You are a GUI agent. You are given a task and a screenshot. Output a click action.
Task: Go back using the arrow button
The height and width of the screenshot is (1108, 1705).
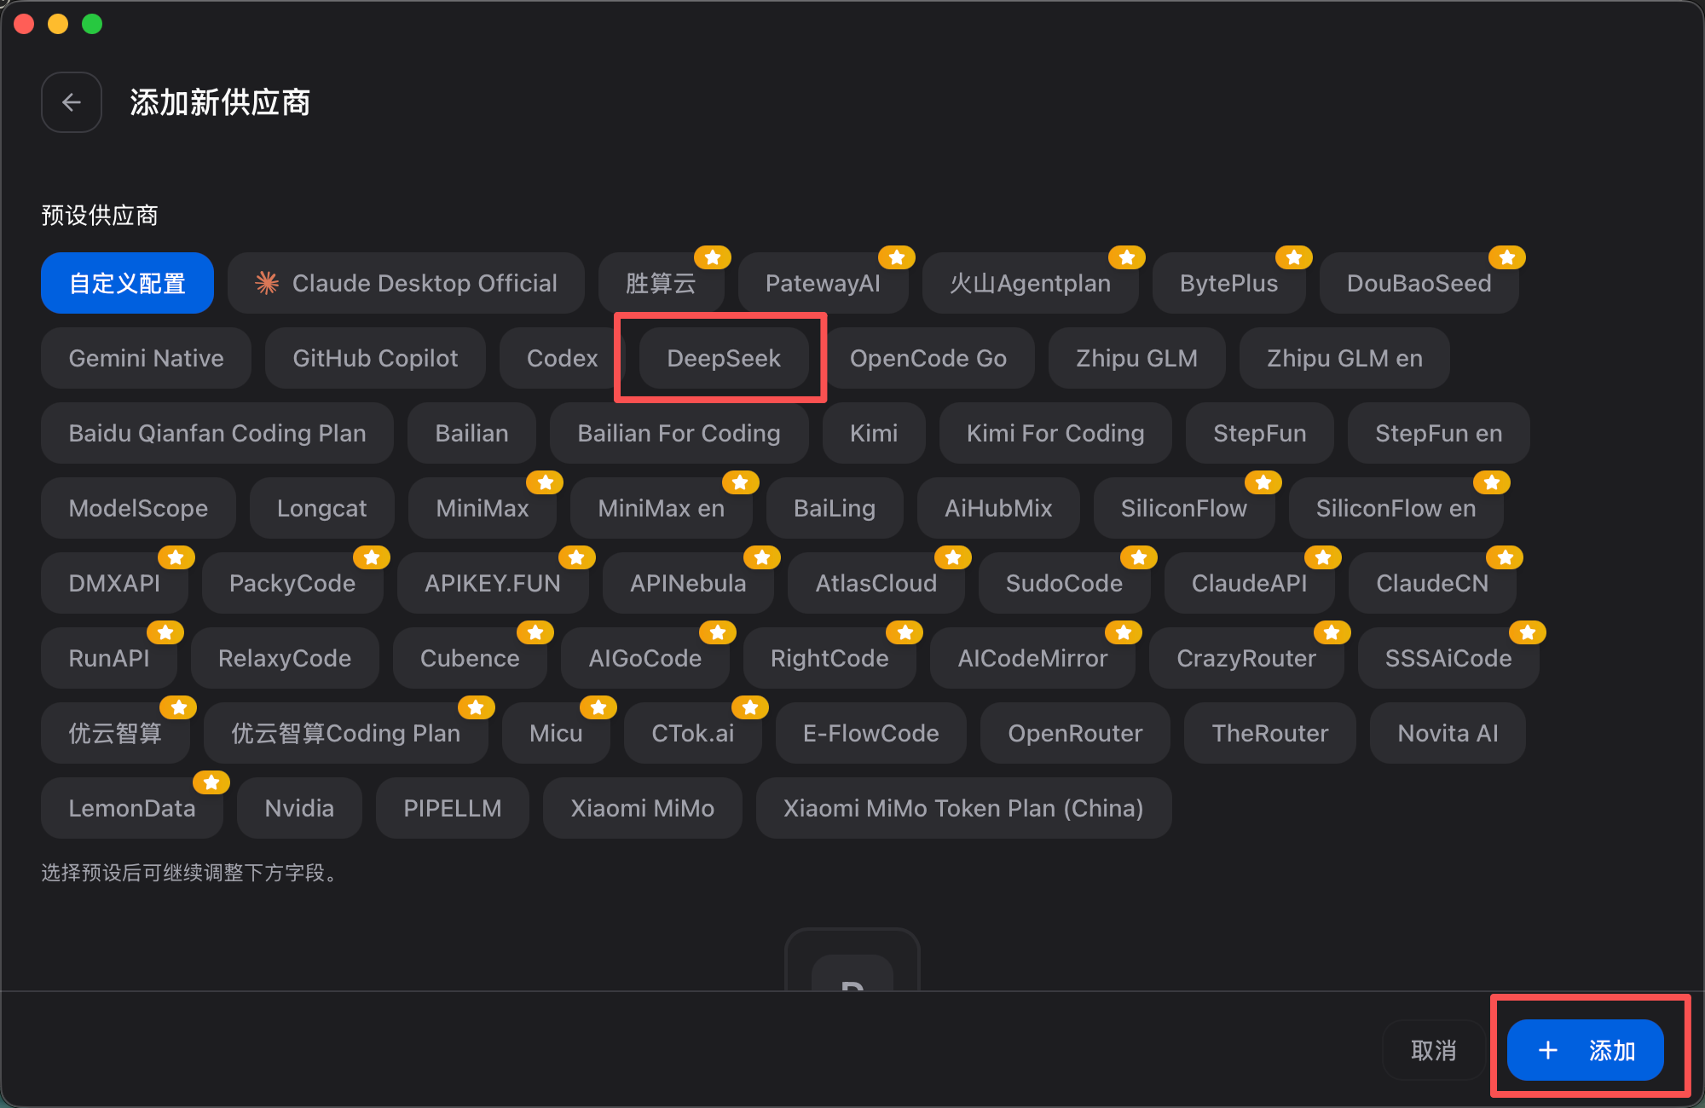pos(72,102)
